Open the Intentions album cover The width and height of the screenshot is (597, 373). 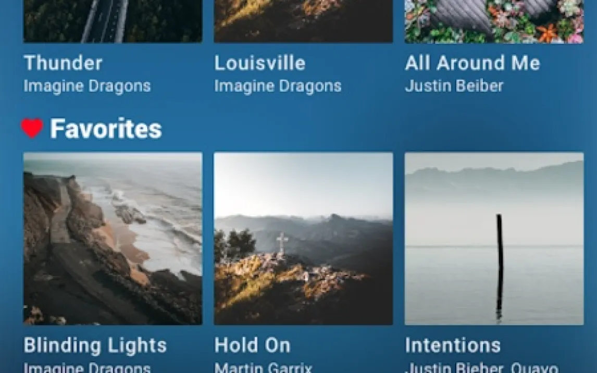(x=494, y=239)
